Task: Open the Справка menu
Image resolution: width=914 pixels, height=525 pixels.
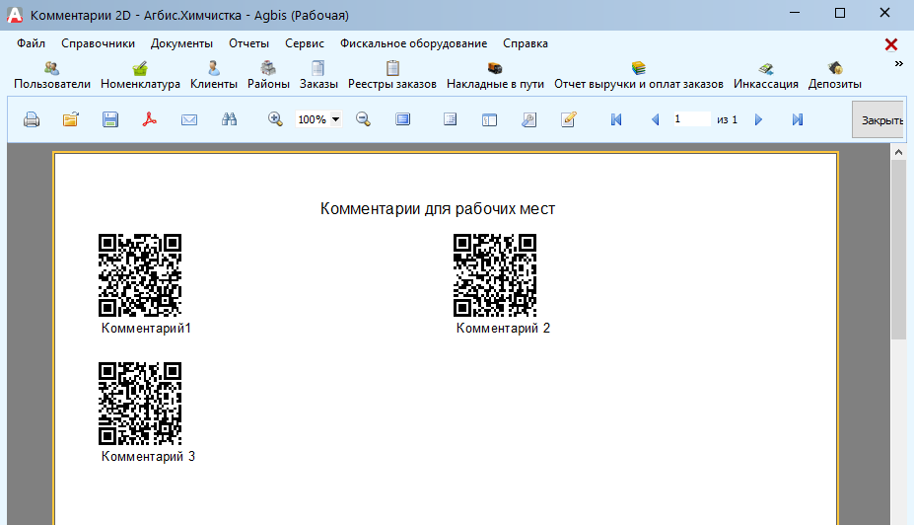Action: click(526, 43)
